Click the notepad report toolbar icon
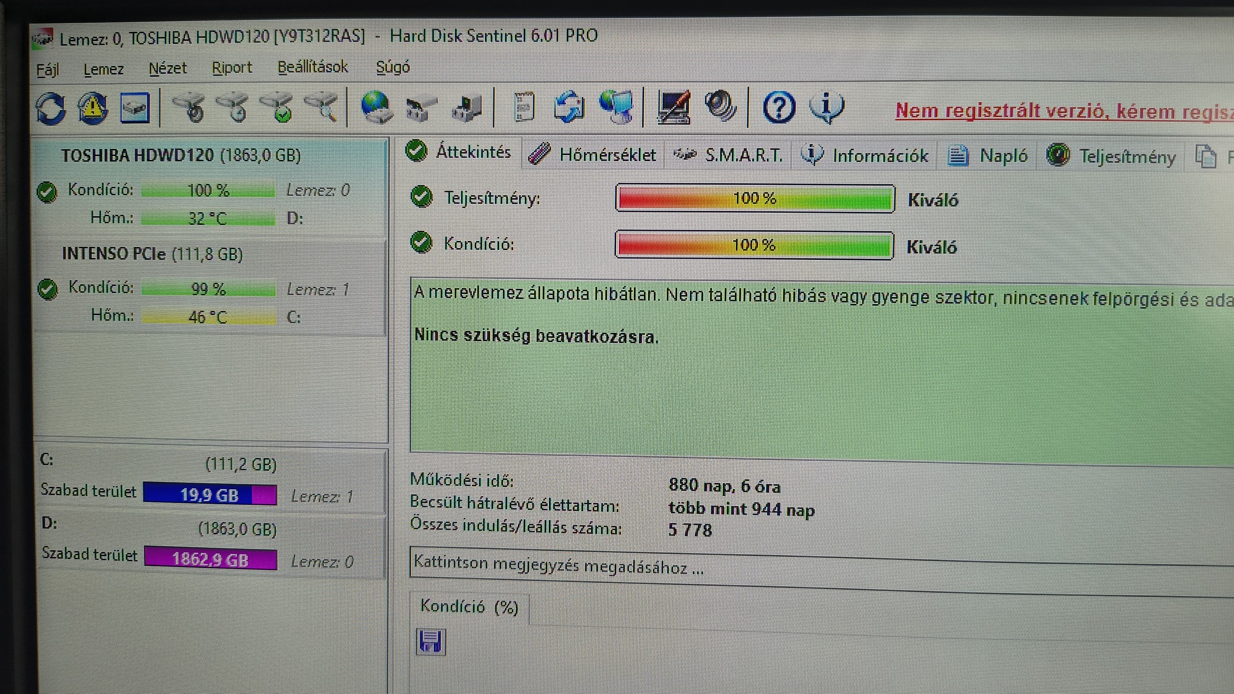This screenshot has width=1234, height=694. point(523,107)
